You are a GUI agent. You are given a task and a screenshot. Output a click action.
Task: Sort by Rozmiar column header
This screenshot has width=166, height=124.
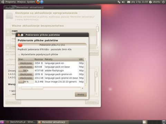point(39,59)
